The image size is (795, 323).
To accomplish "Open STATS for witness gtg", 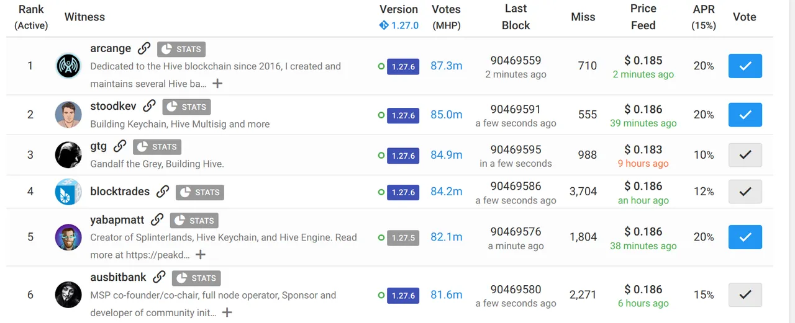I will 157,147.
